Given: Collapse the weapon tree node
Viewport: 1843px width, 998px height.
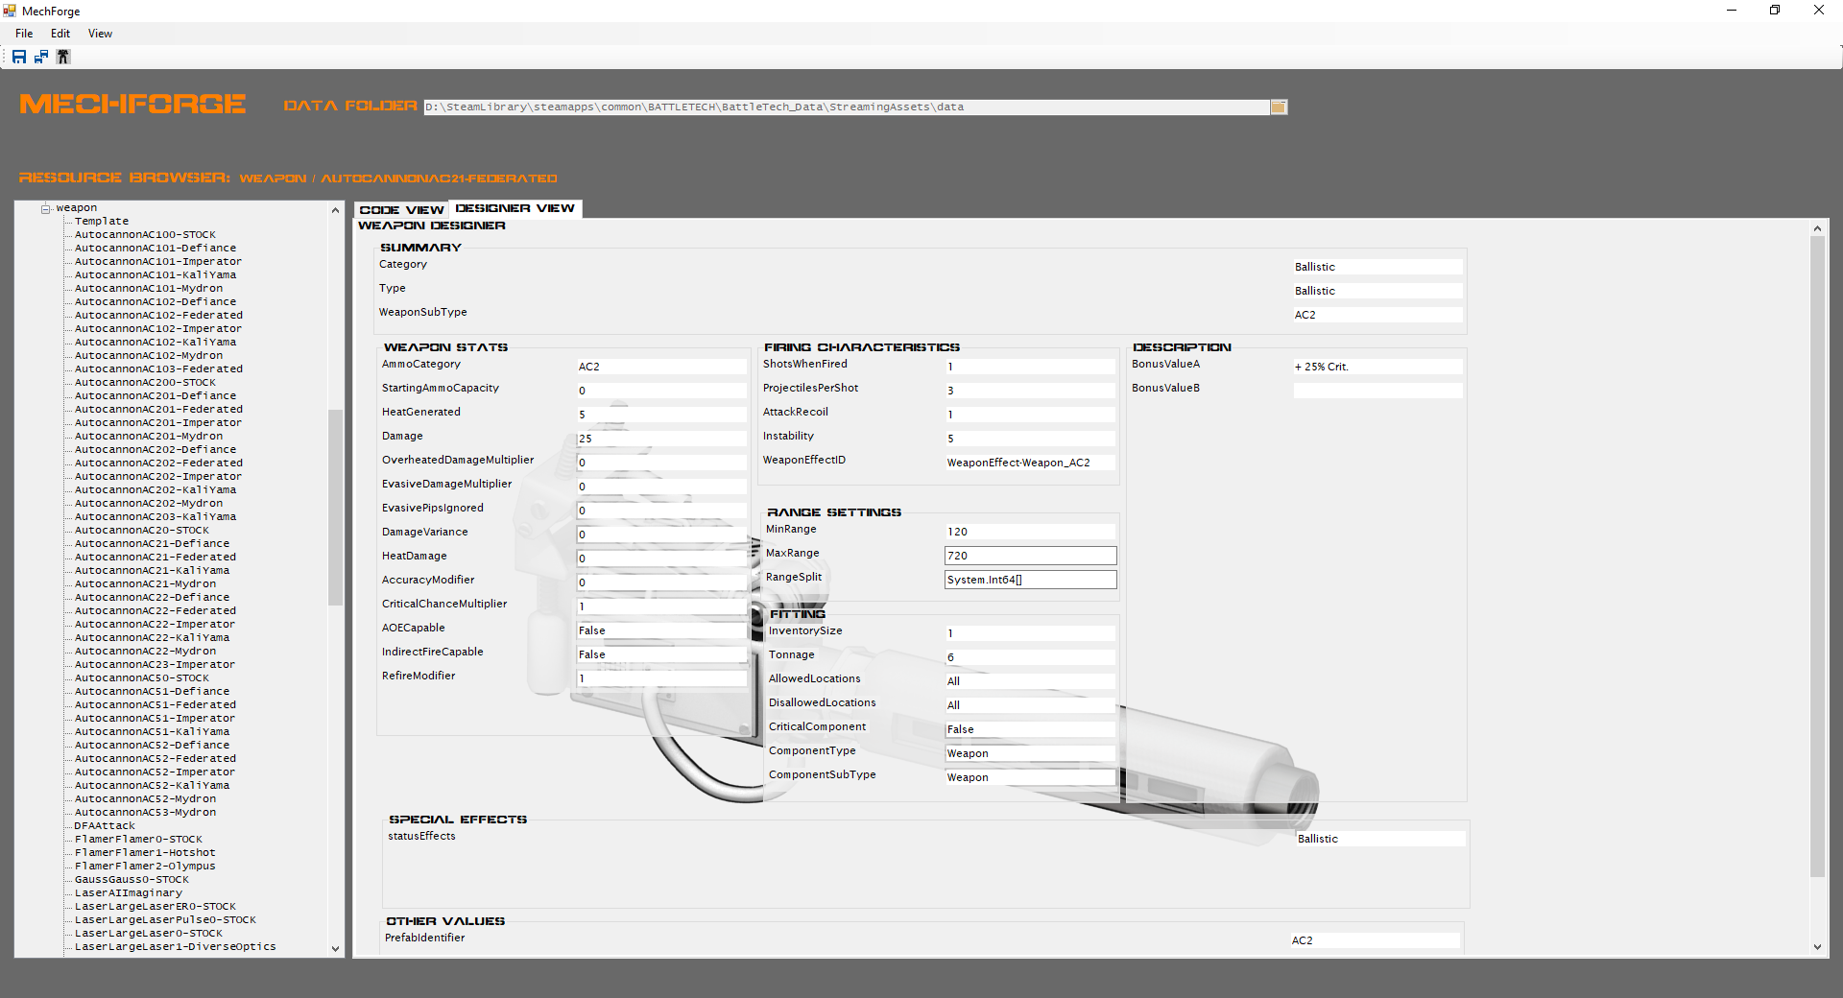Looking at the screenshot, I should (45, 208).
